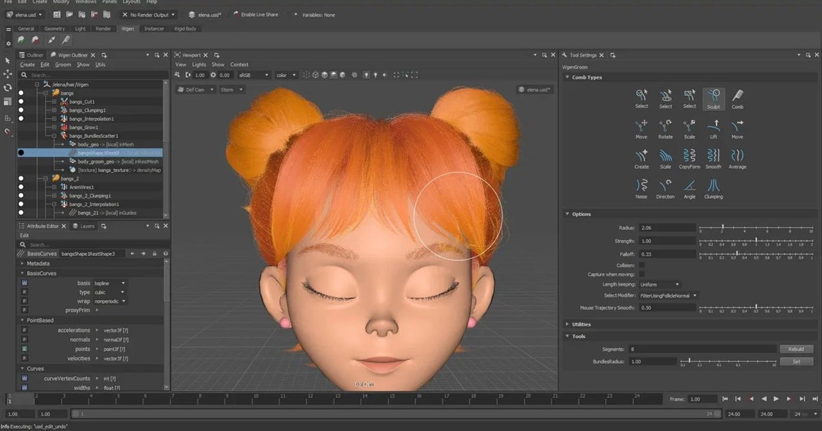Switch to the Rigid Body tab

[x=185, y=29]
